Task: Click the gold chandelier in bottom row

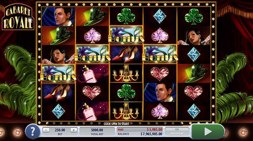Action: [126, 111]
